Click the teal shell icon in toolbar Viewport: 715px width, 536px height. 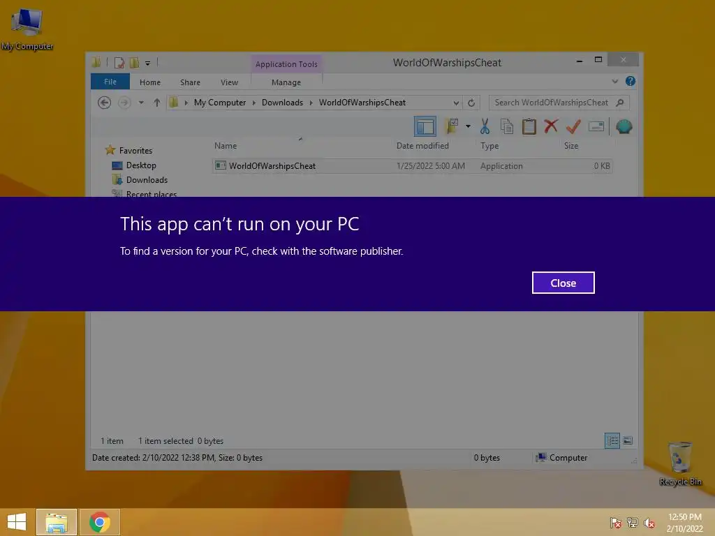(624, 126)
